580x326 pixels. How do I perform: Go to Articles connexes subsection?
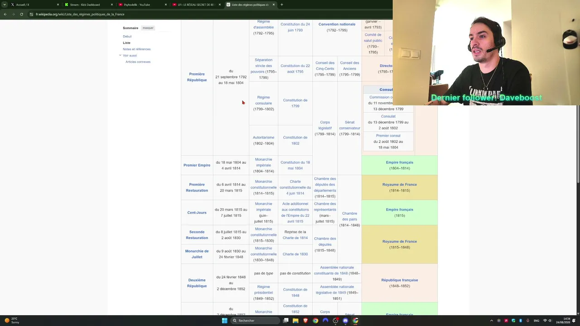(x=138, y=62)
